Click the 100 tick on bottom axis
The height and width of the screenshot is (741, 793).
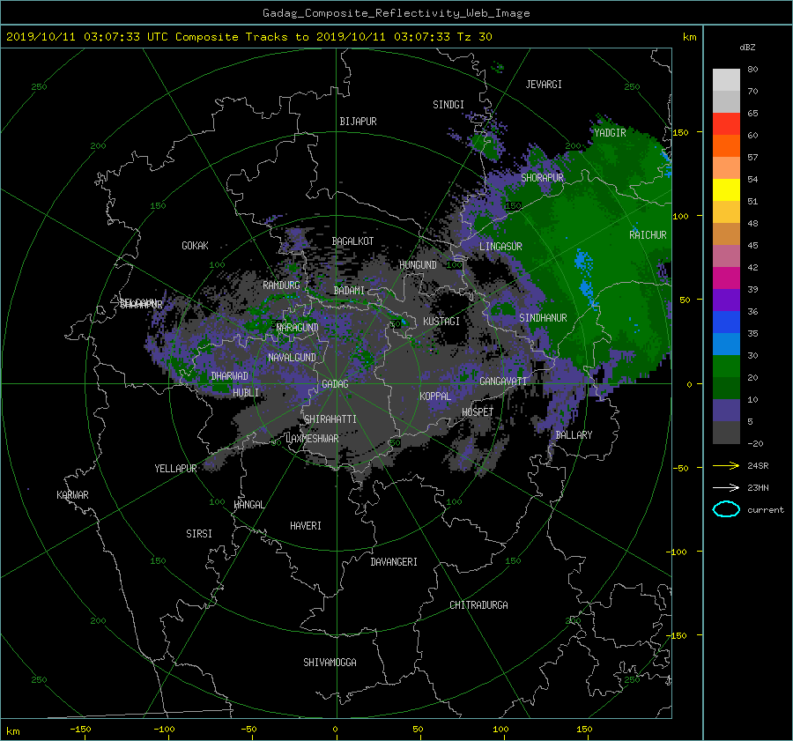[500, 729]
